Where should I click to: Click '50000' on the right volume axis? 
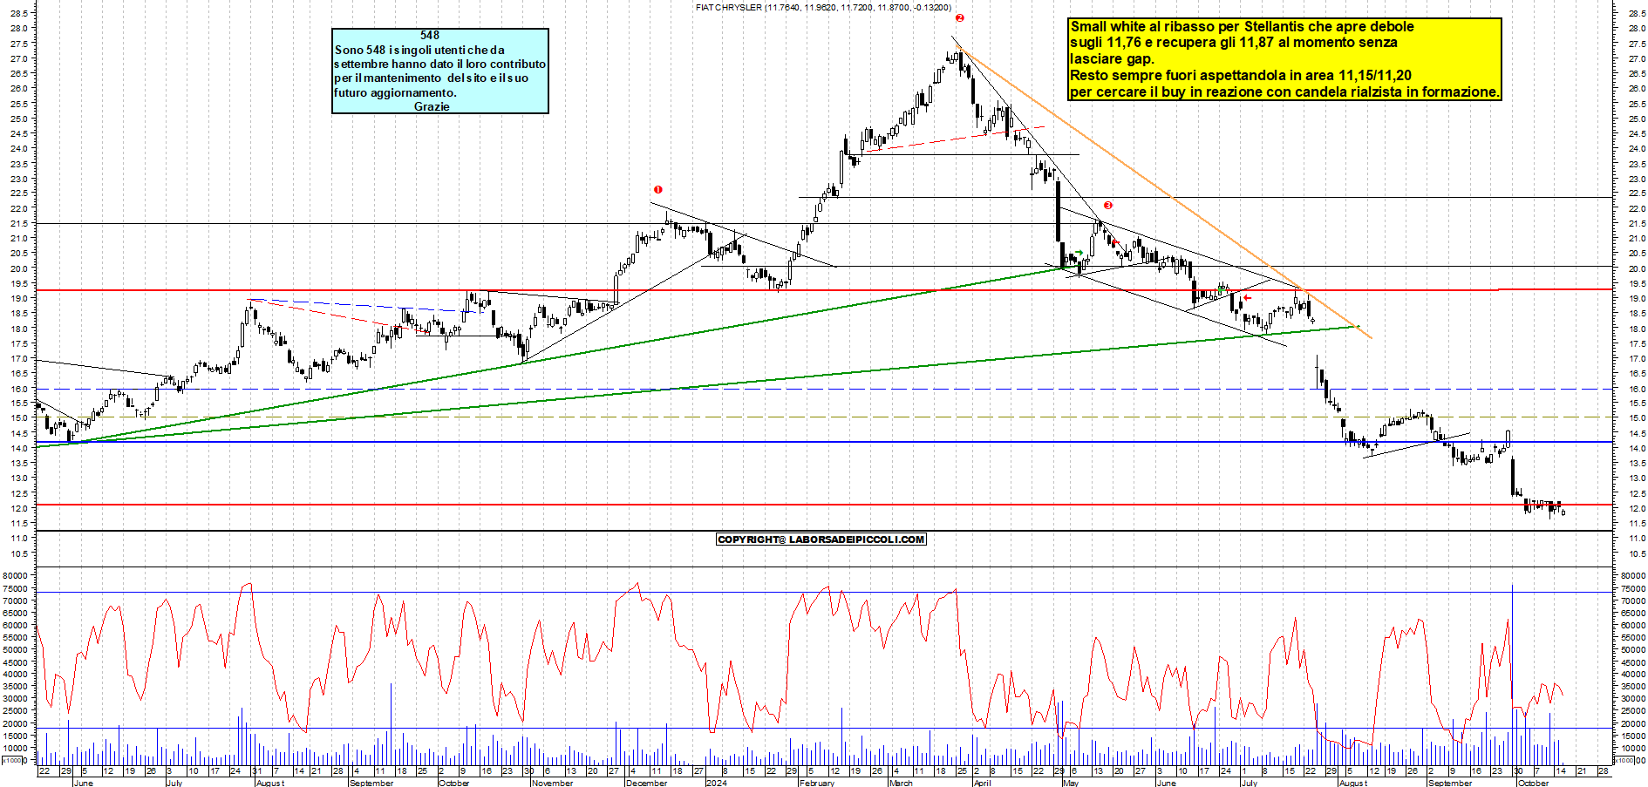(1633, 649)
